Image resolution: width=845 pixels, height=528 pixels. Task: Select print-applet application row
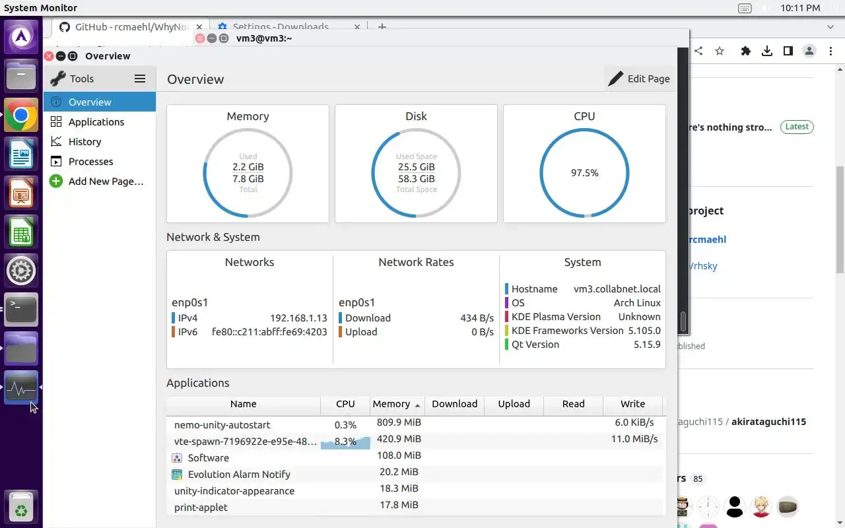click(415, 507)
